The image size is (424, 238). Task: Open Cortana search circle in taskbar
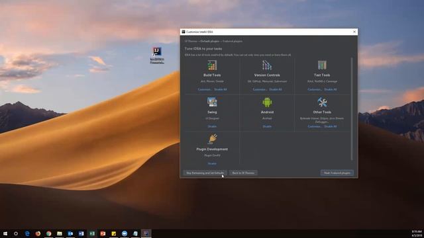tap(16, 233)
